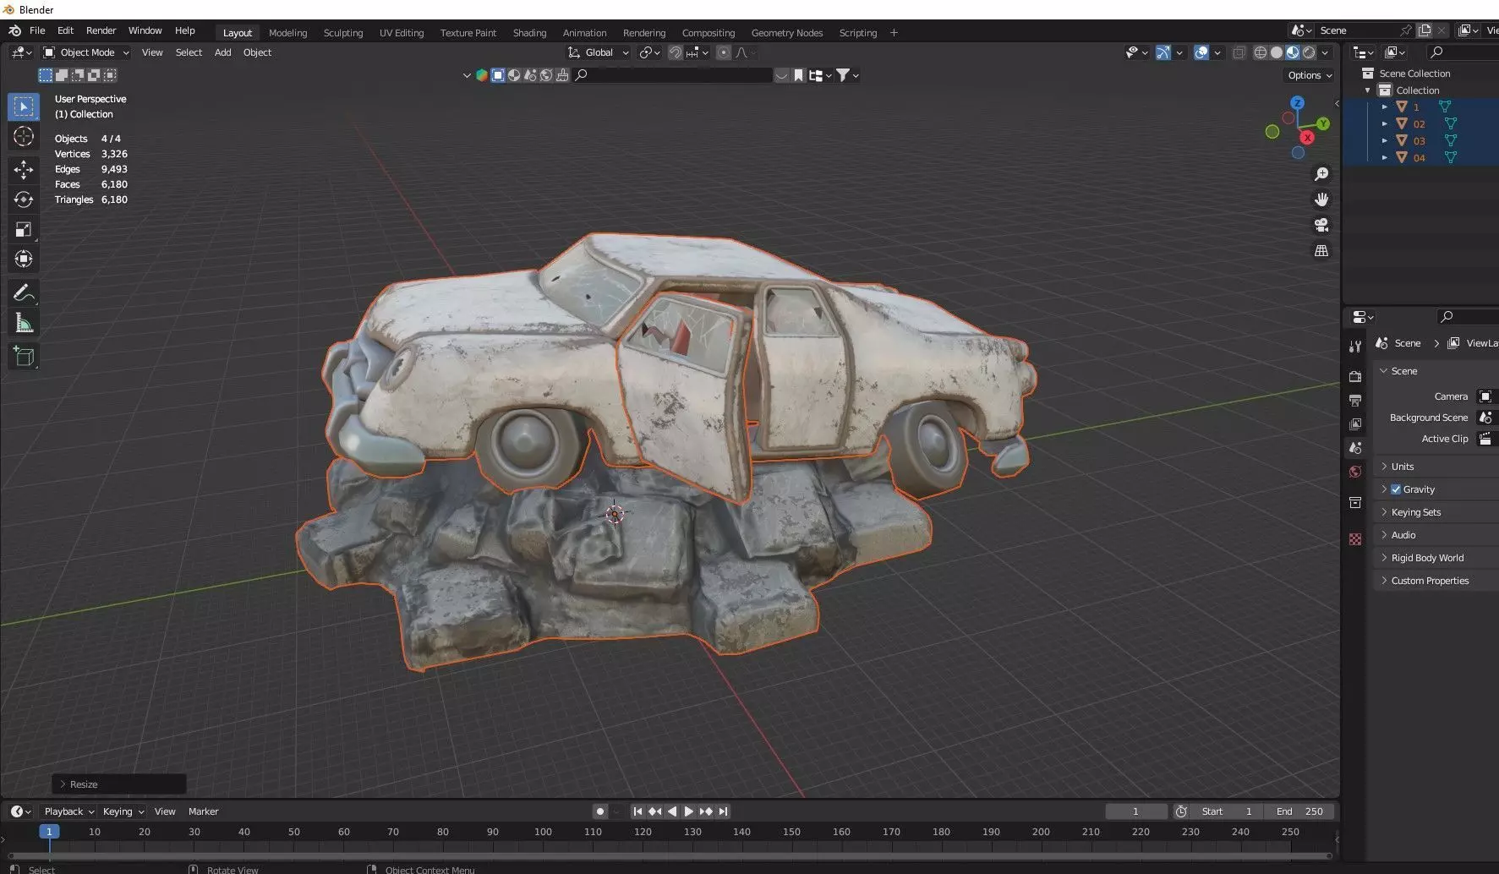Click the frame 1 playhead marker
The height and width of the screenshot is (874, 1499).
click(x=49, y=832)
